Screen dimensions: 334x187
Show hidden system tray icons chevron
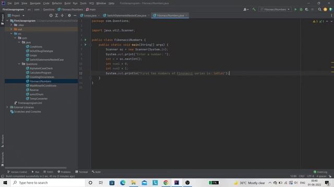(270, 182)
